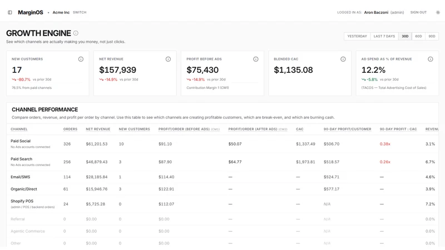Screen dimensions: 445x250
Task: Show info for Net Revenue card
Action: (169, 59)
